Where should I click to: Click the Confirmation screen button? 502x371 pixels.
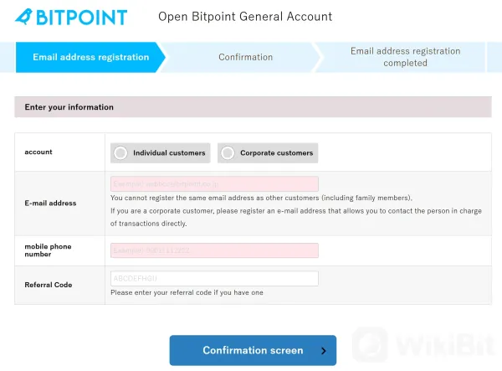(x=253, y=351)
